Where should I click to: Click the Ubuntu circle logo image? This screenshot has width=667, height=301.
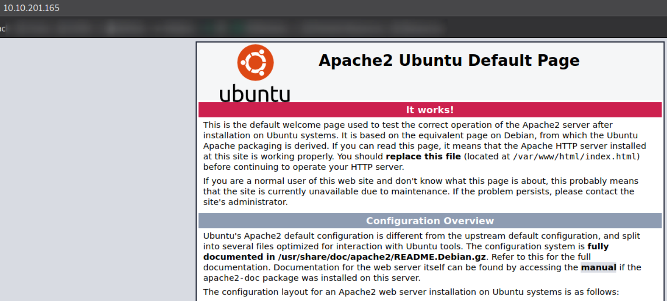pos(255,63)
